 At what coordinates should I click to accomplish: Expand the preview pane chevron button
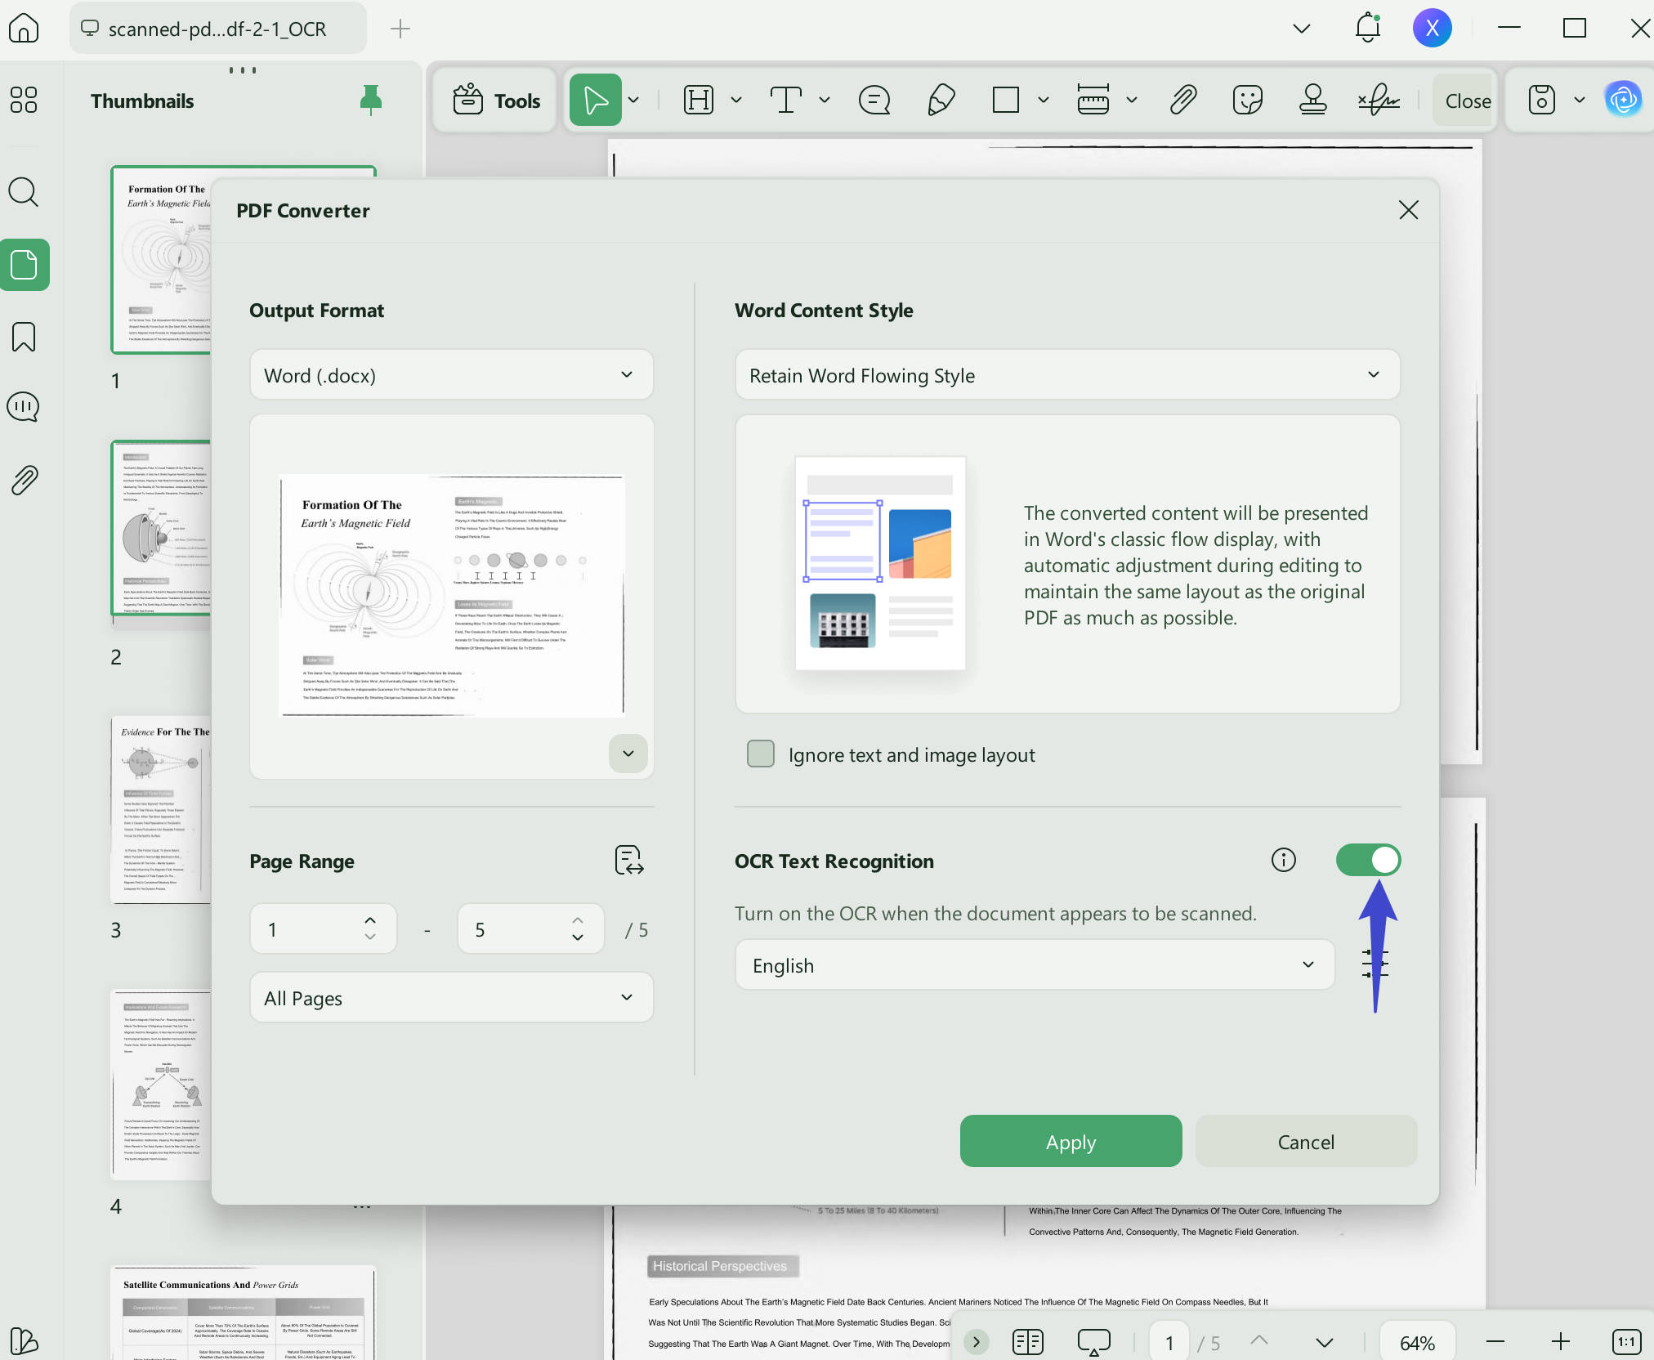(x=628, y=753)
